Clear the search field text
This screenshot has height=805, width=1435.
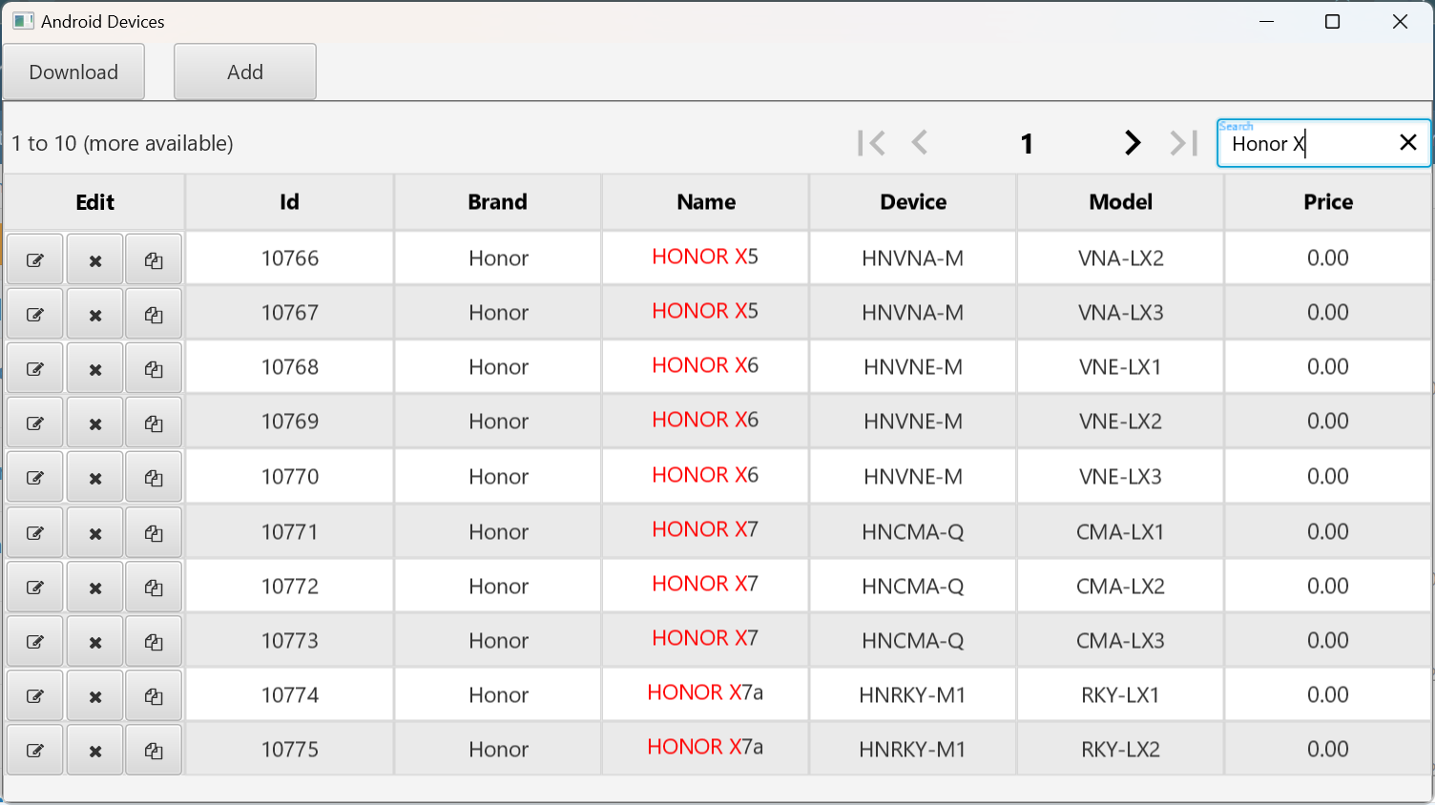click(x=1407, y=143)
